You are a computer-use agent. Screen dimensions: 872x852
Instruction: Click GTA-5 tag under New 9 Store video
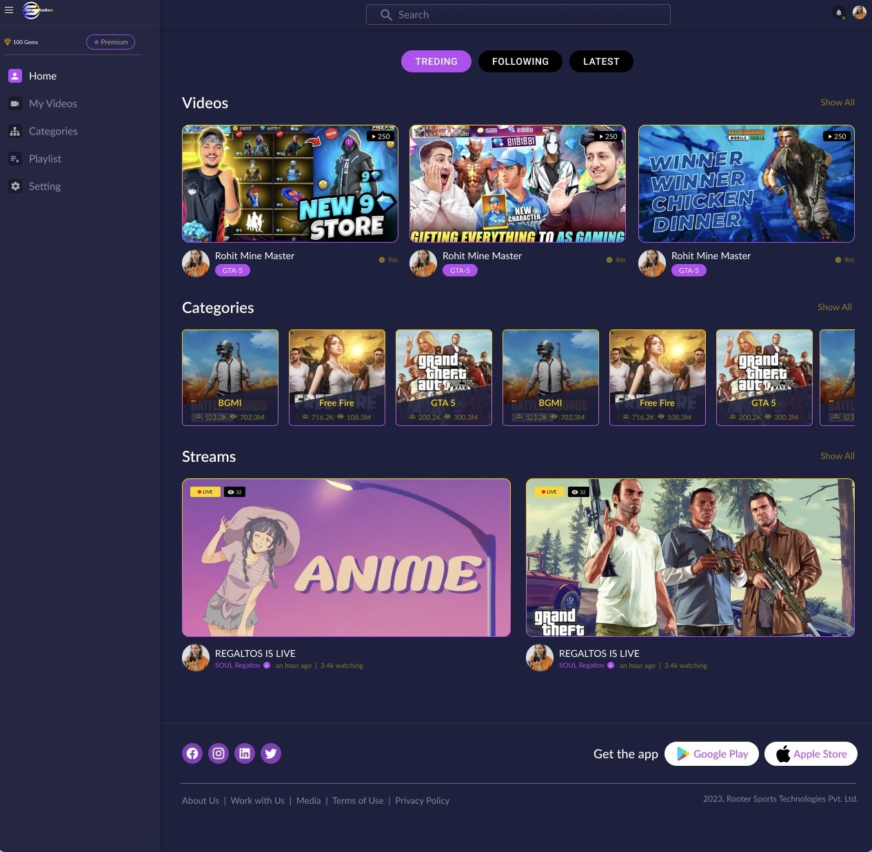(x=232, y=270)
